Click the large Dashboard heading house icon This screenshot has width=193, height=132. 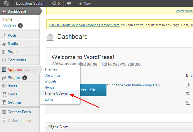pos(50,37)
